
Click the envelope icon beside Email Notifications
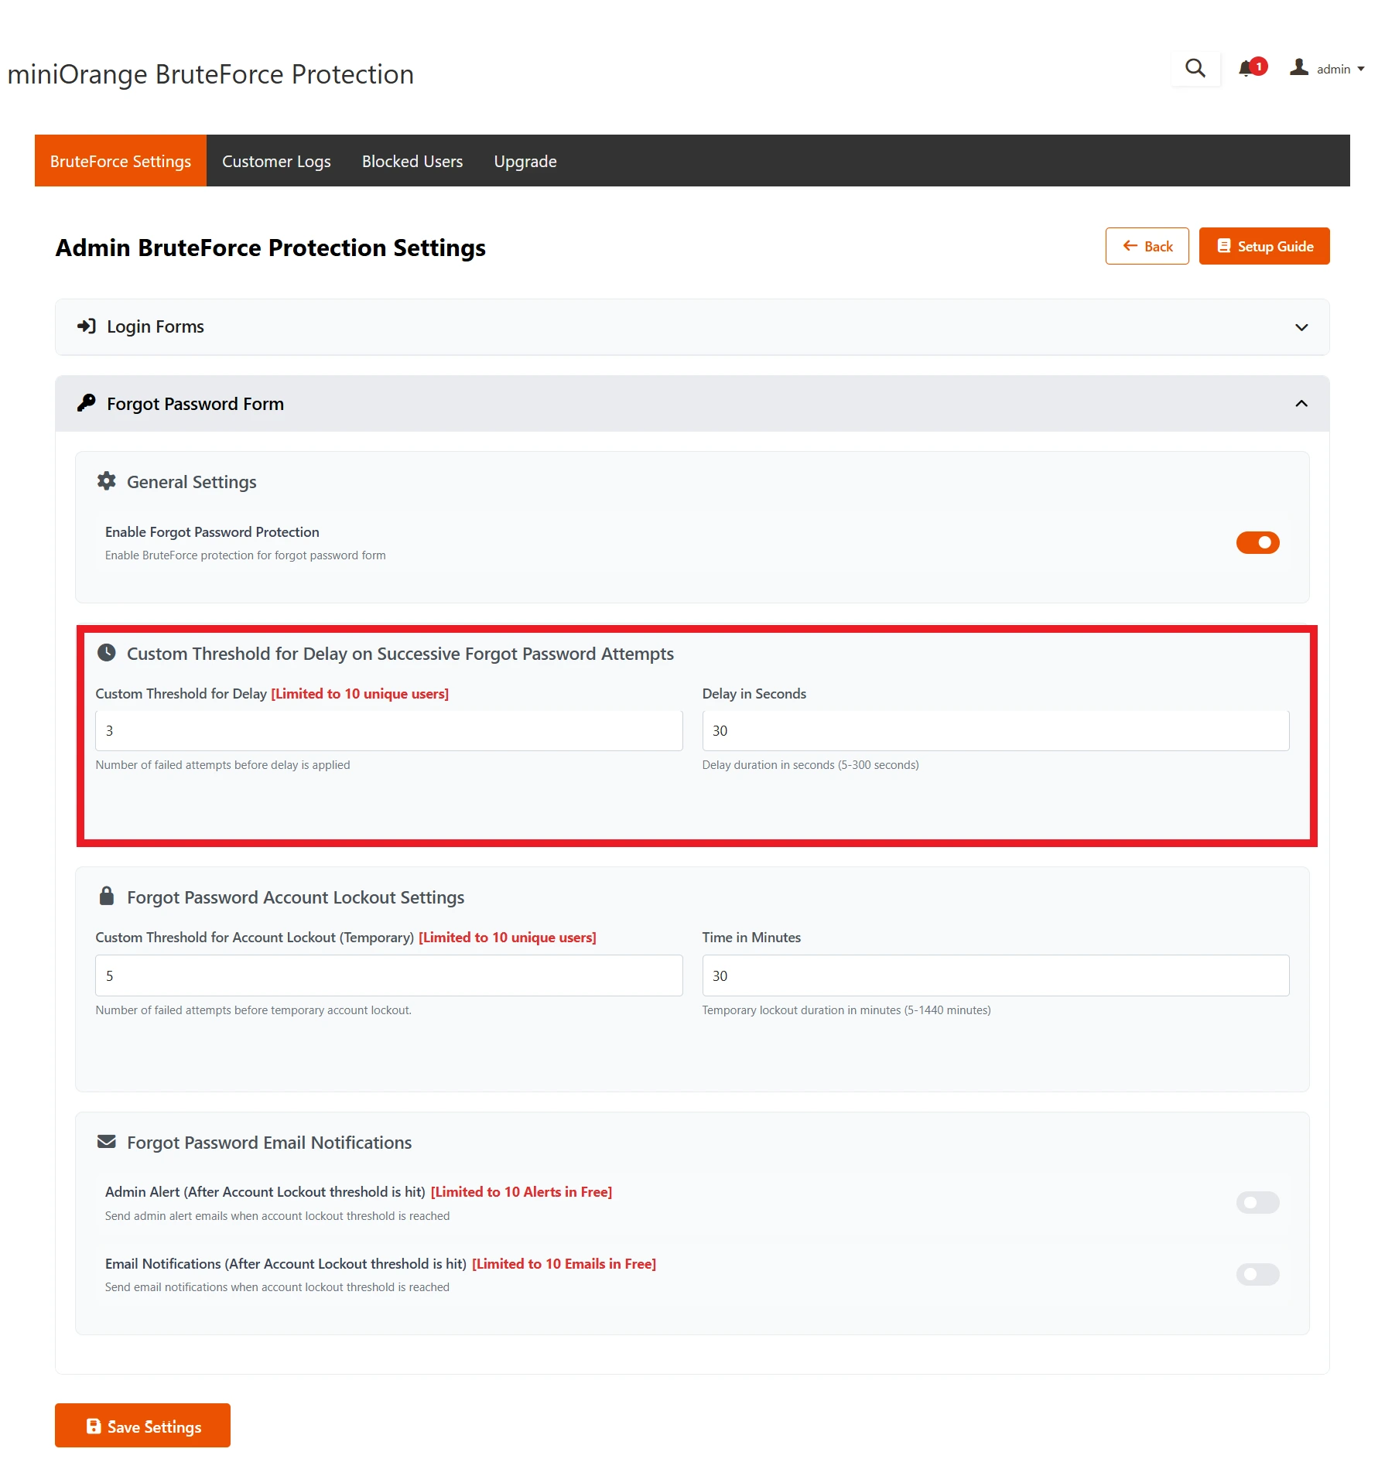pyautogui.click(x=107, y=1141)
